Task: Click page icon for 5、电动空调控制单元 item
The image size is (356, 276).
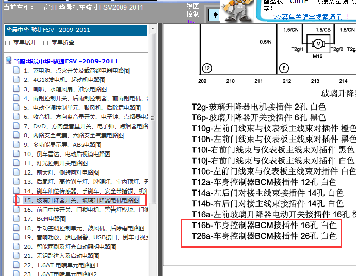Action: coord(17,107)
